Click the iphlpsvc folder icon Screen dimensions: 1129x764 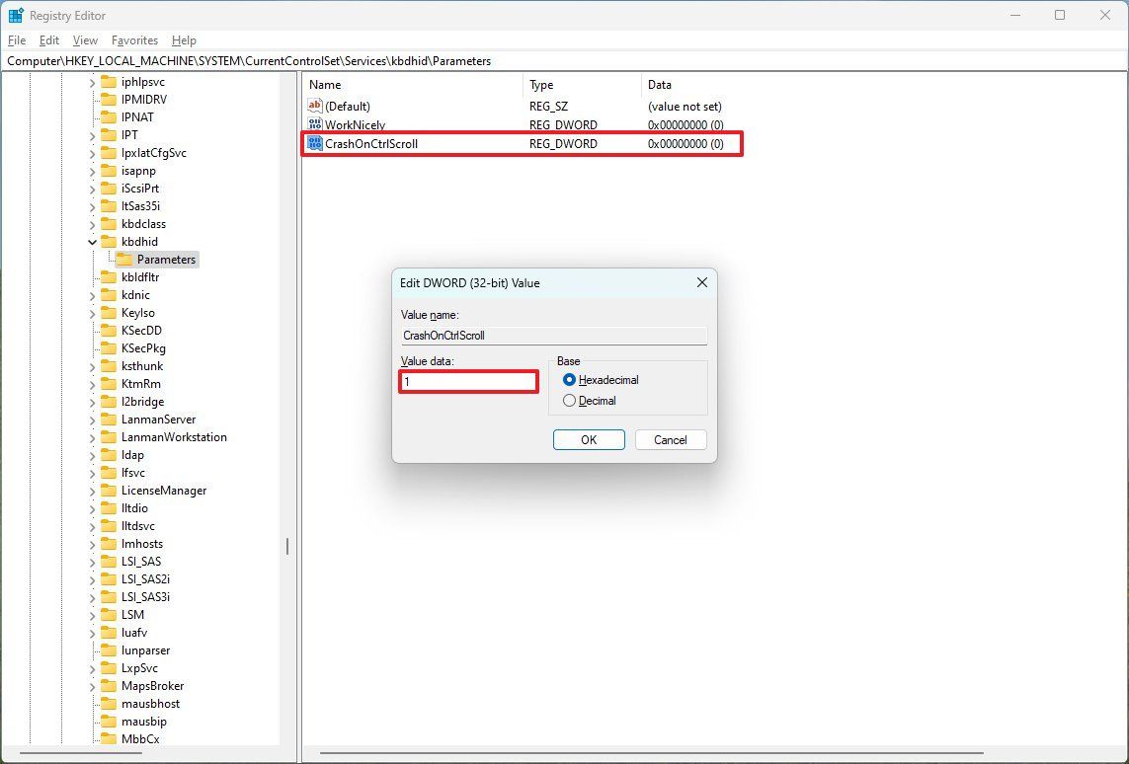[x=109, y=82]
